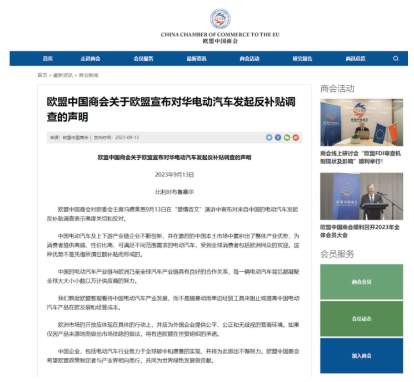The height and width of the screenshot is (382, 414).
Task: Open 商会活动 menu item
Action: pyautogui.click(x=250, y=58)
